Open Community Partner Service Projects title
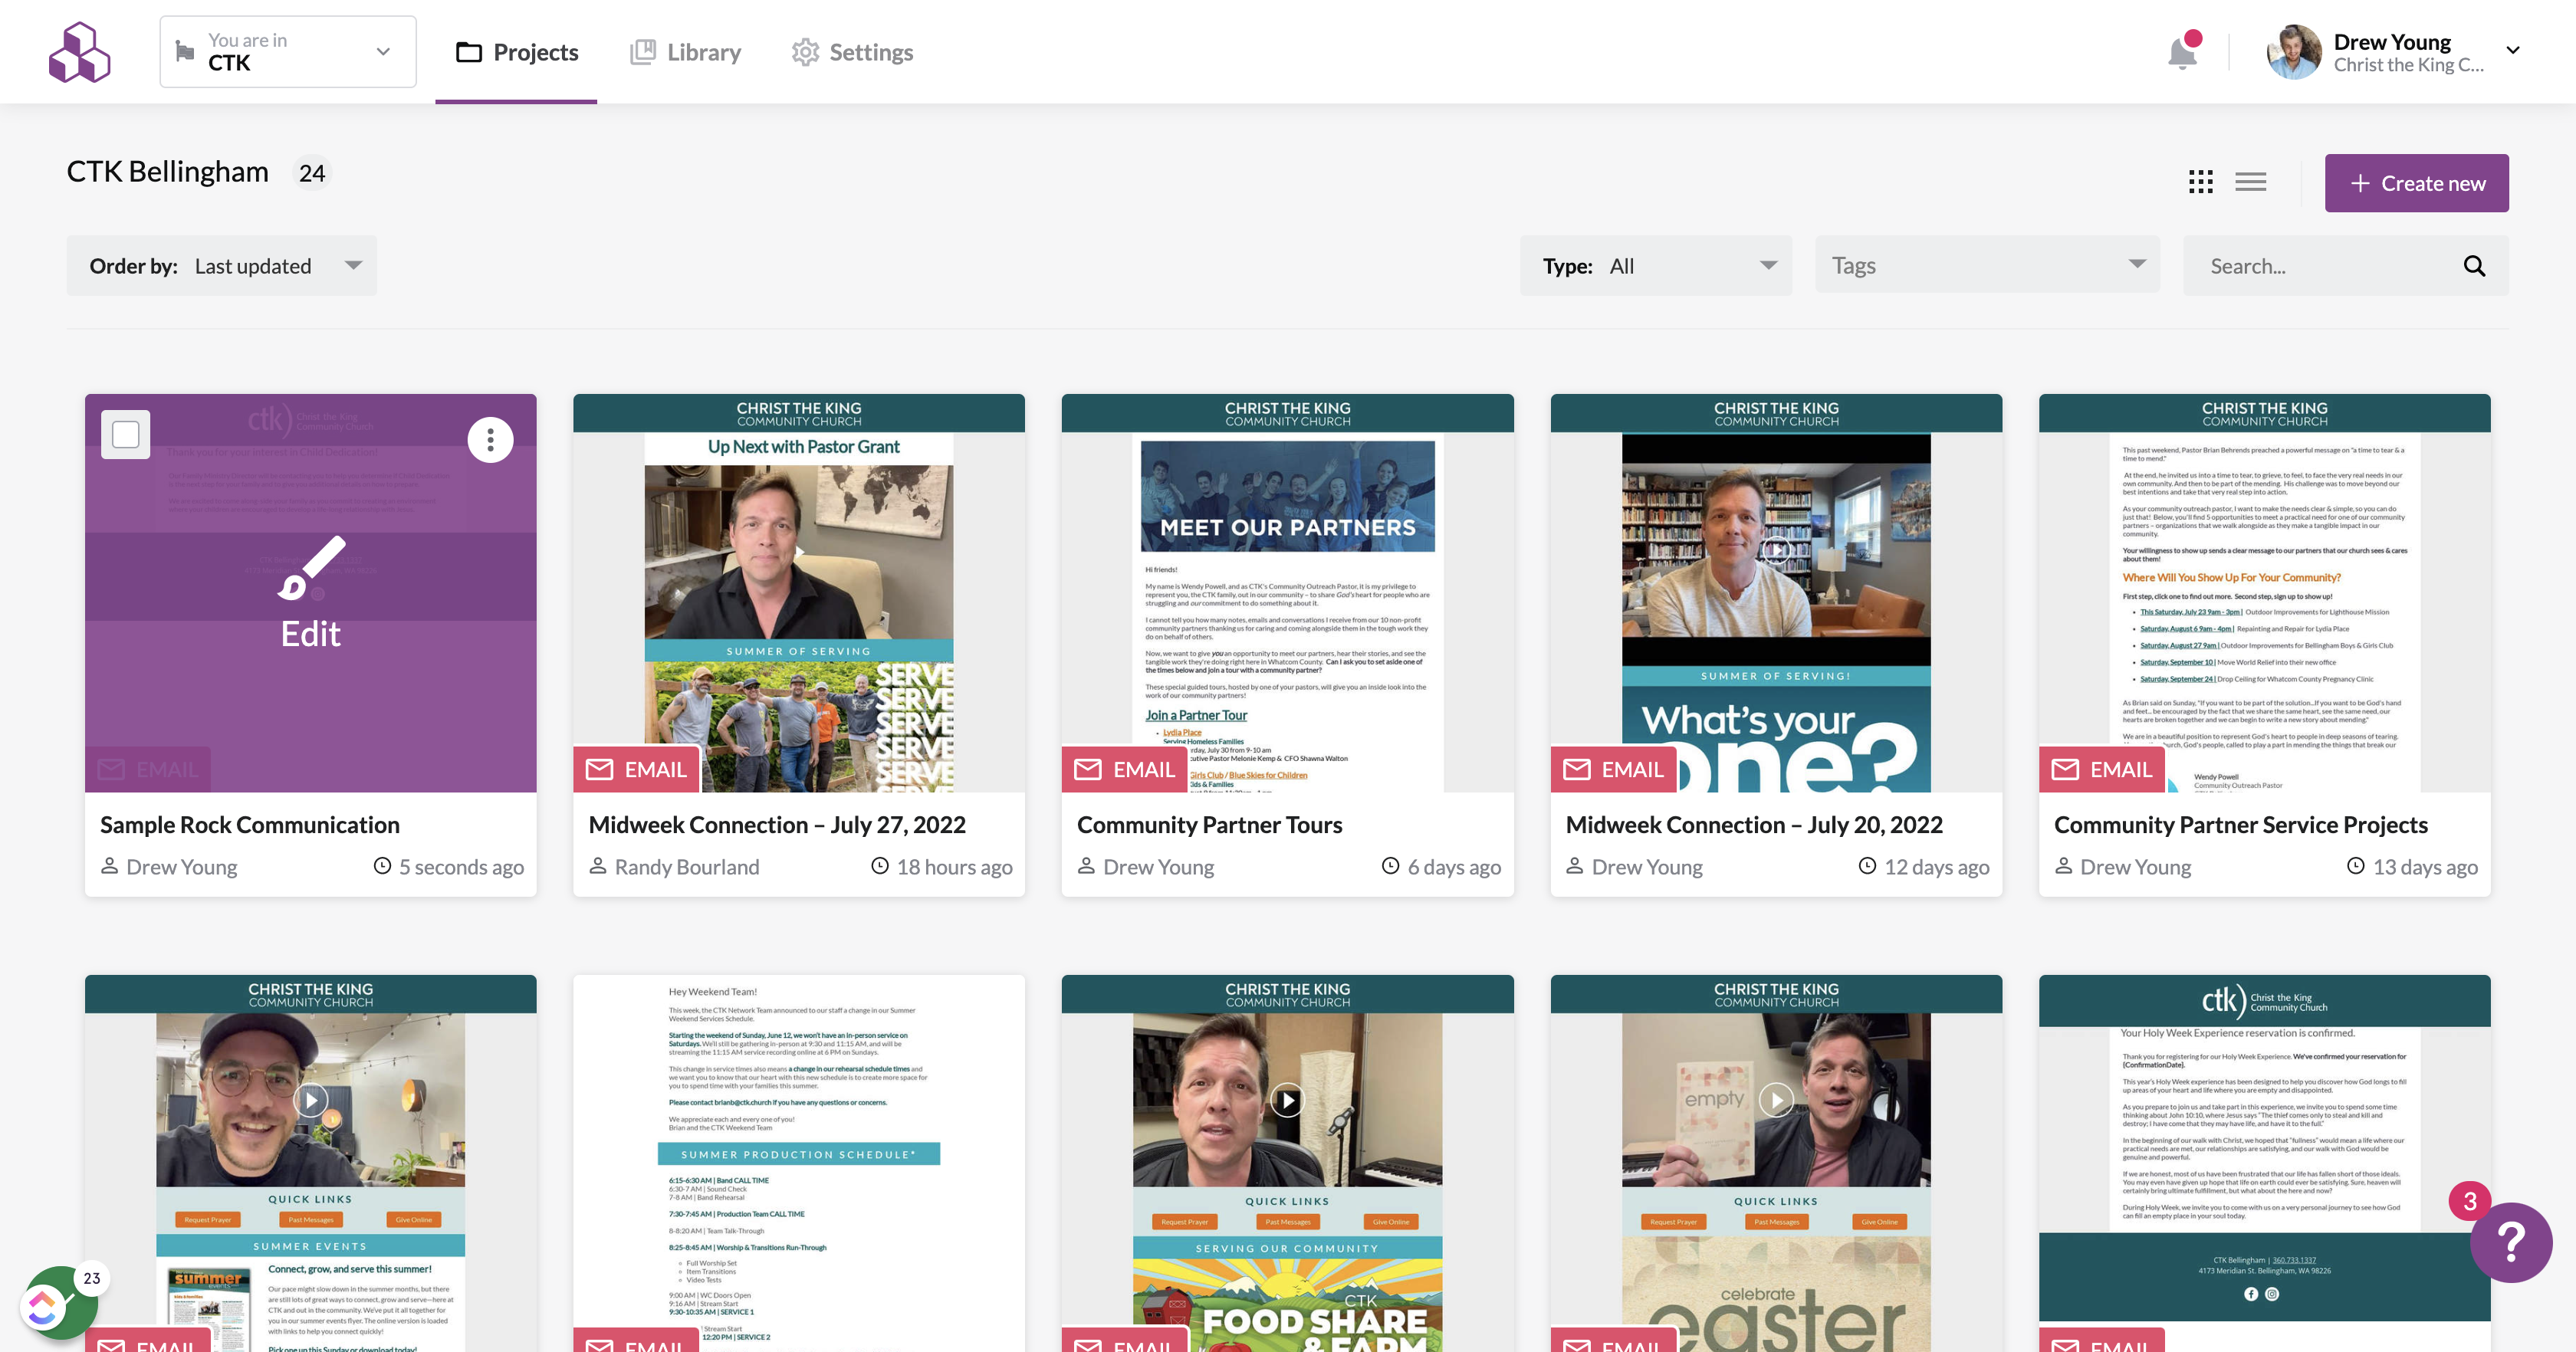 point(2240,825)
